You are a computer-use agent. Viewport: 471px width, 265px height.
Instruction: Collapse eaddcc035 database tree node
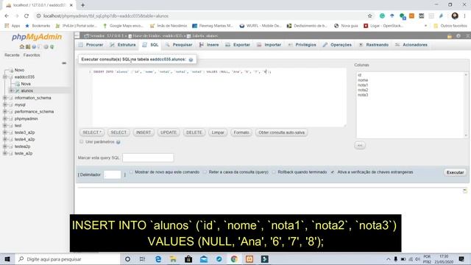pos(5,77)
